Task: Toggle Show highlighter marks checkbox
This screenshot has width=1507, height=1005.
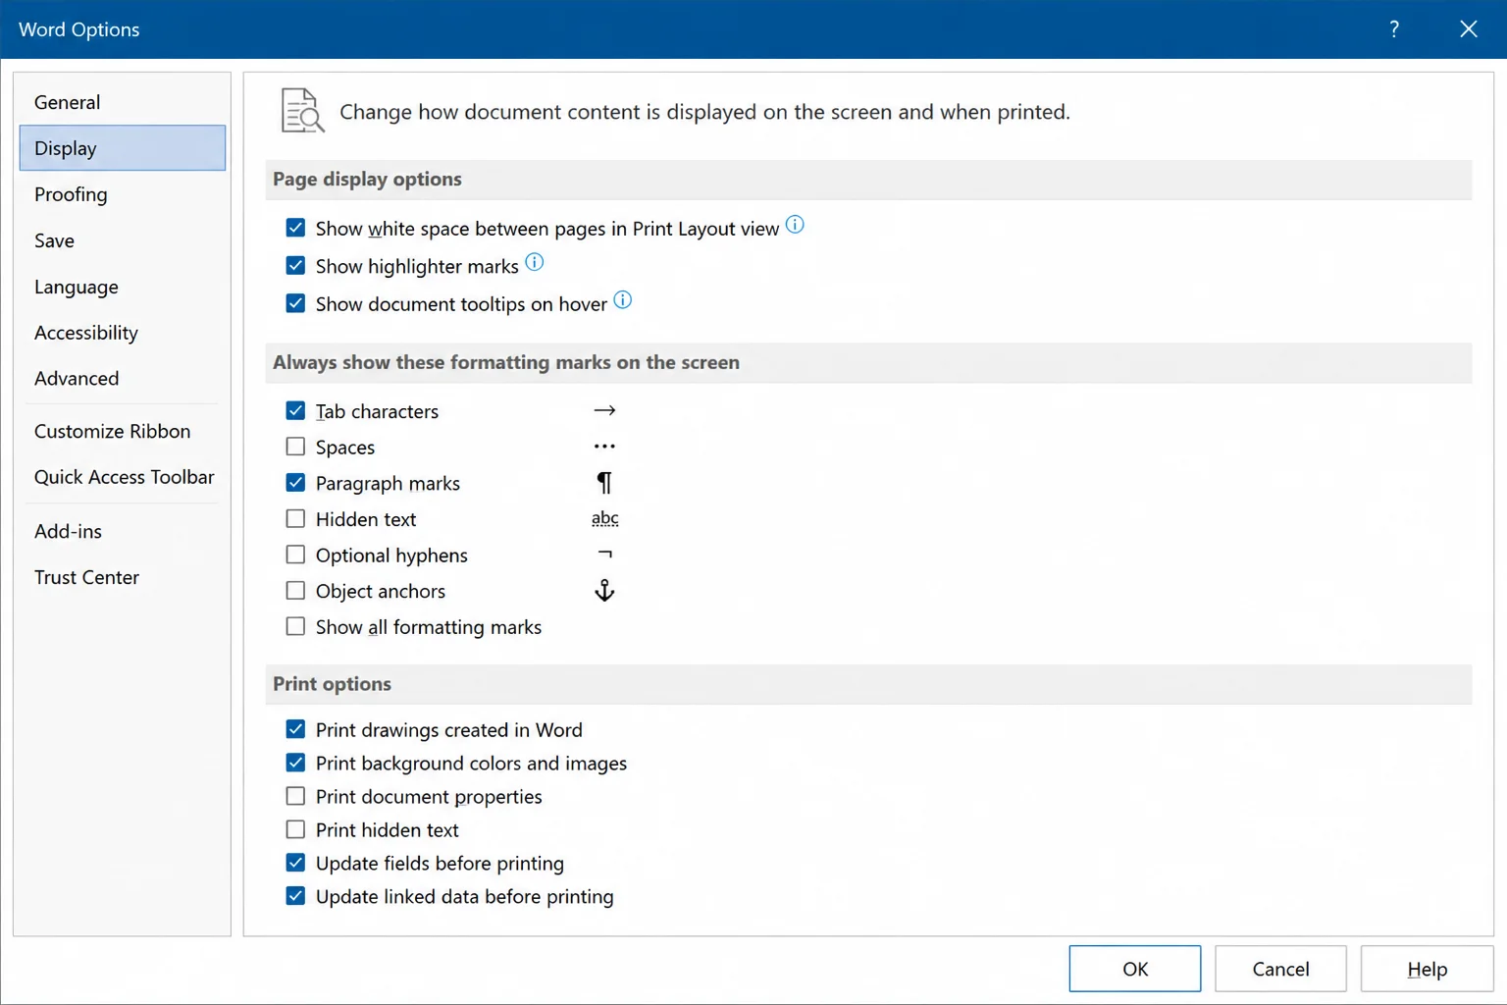Action: (x=295, y=265)
